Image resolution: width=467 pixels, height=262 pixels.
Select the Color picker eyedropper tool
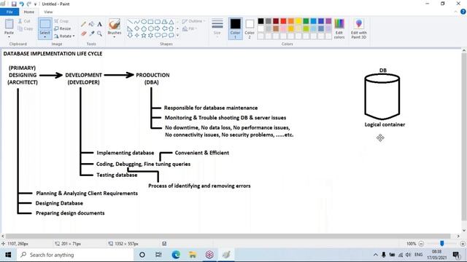tap(91, 33)
